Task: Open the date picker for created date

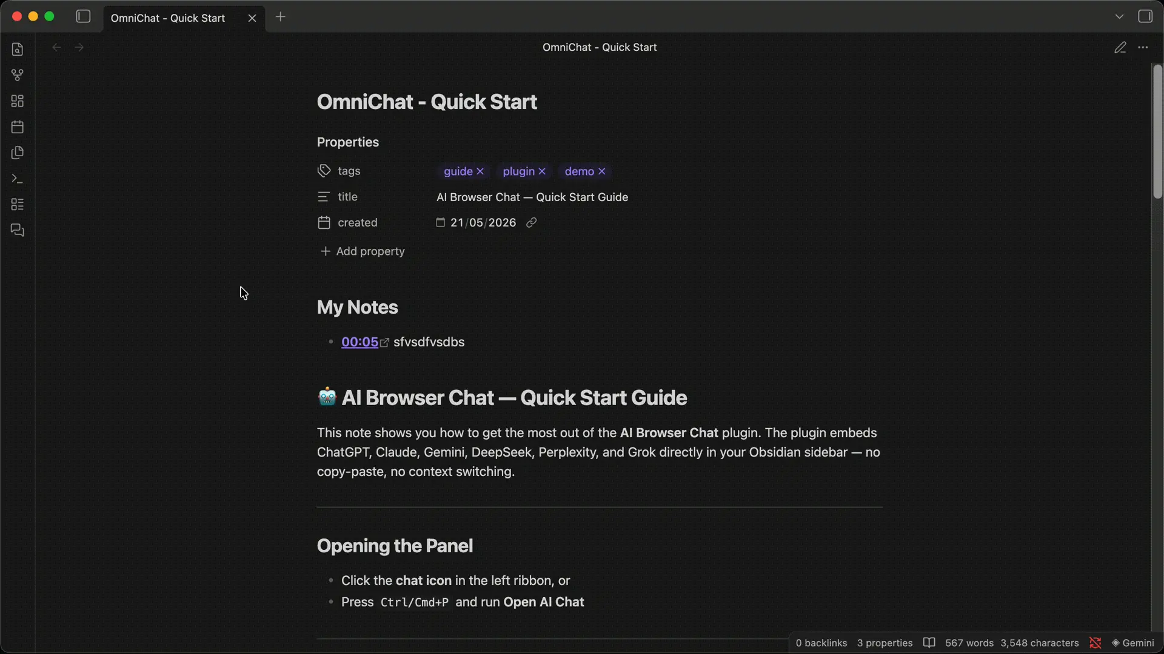Action: [440, 223]
